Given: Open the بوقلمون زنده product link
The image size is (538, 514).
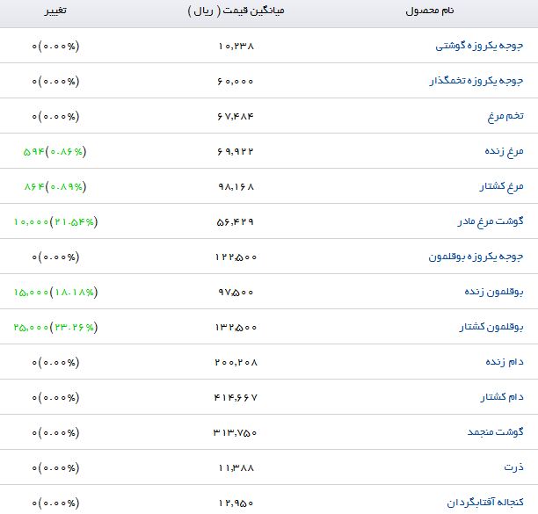Looking at the screenshot, I should 494,292.
